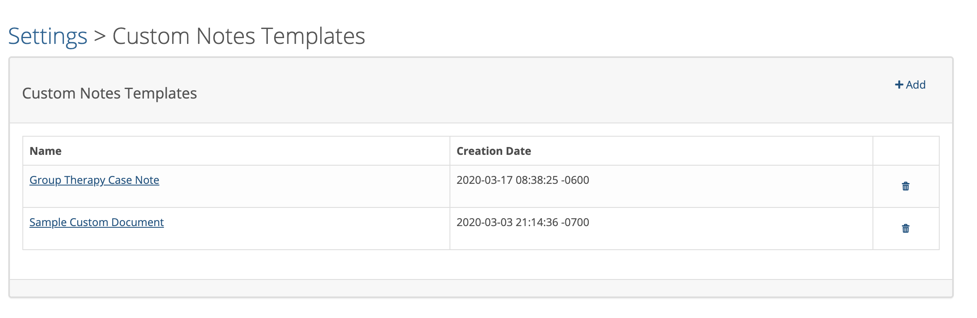Viewport: 977px width, 318px height.
Task: Open the Group Therapy Case Note template
Action: [94, 180]
